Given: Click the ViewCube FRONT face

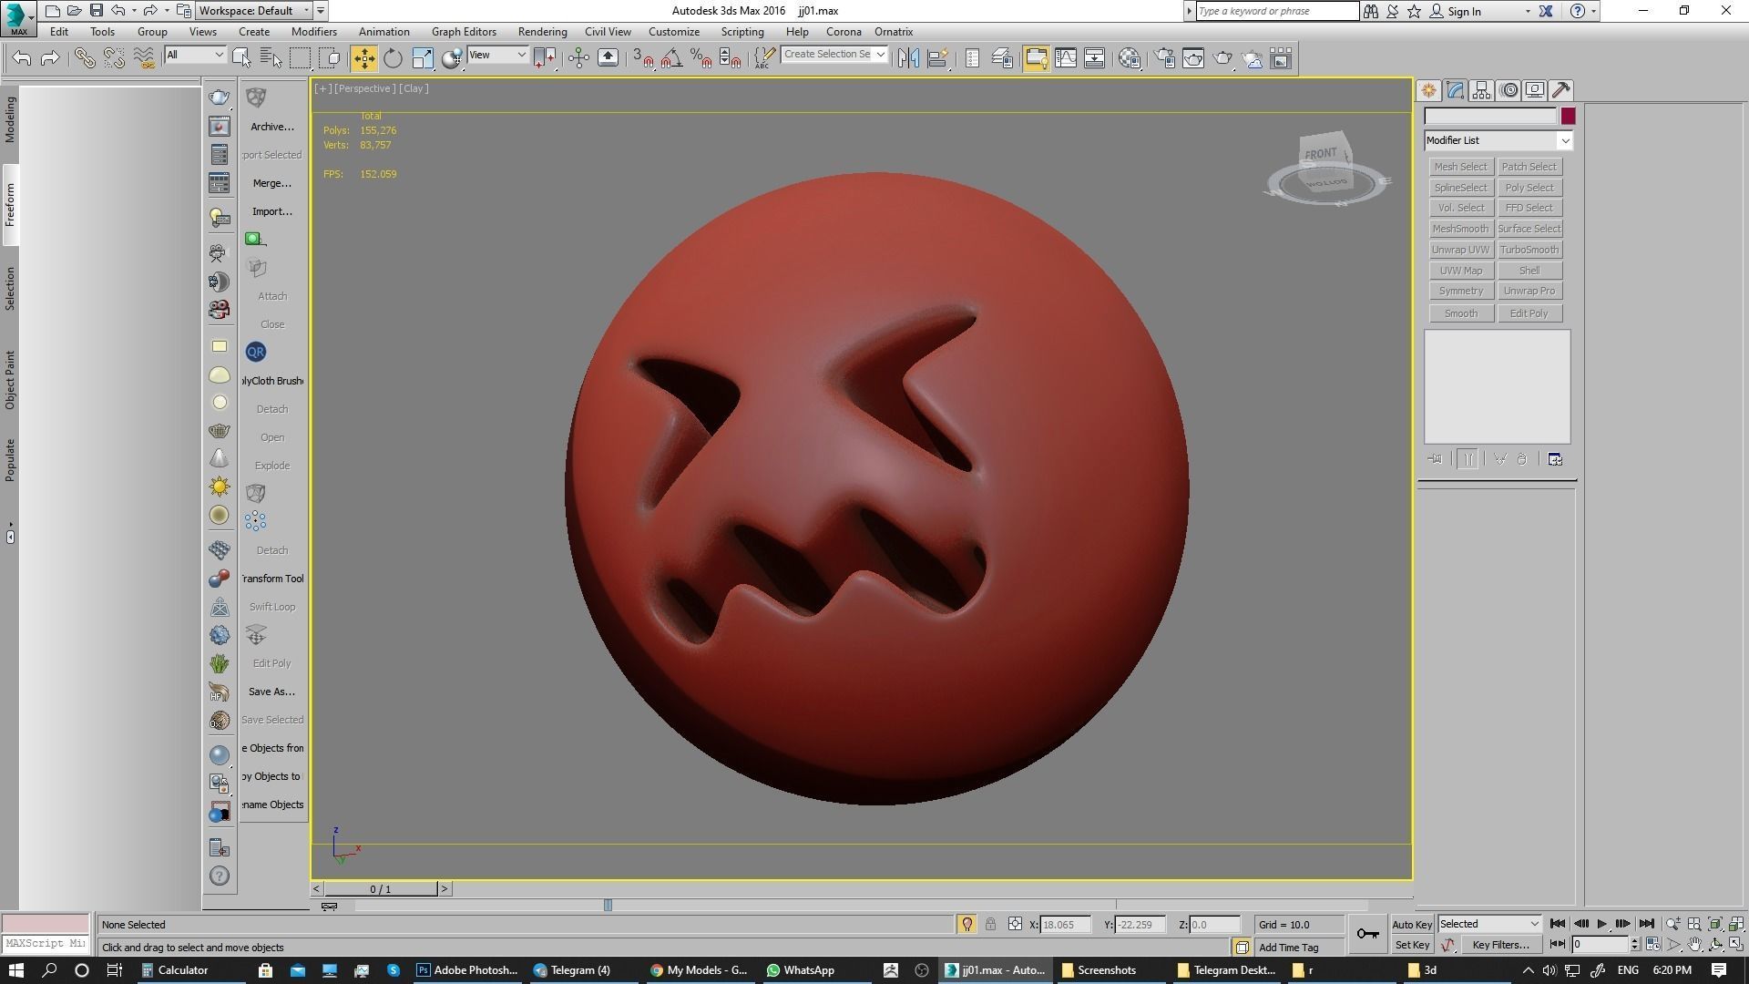Looking at the screenshot, I should pyautogui.click(x=1323, y=154).
